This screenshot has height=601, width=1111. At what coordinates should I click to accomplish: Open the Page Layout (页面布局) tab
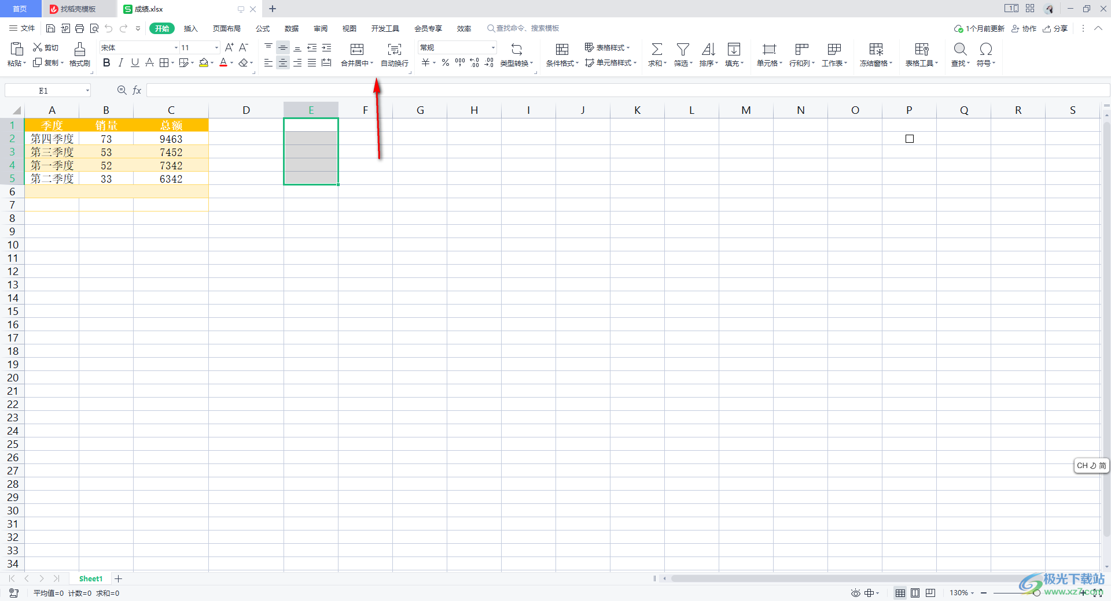click(226, 28)
